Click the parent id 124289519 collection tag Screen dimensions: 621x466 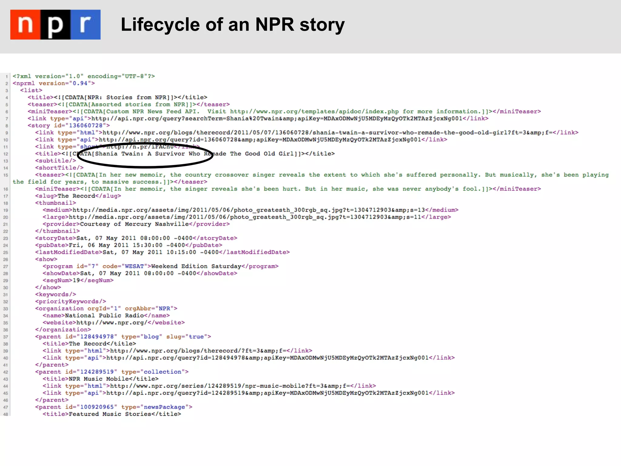click(112, 372)
